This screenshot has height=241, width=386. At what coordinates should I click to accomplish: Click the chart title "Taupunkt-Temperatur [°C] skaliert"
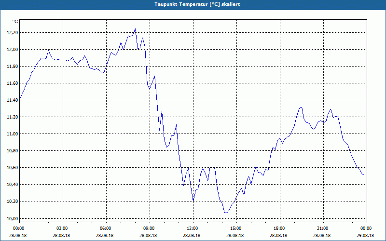197,4
